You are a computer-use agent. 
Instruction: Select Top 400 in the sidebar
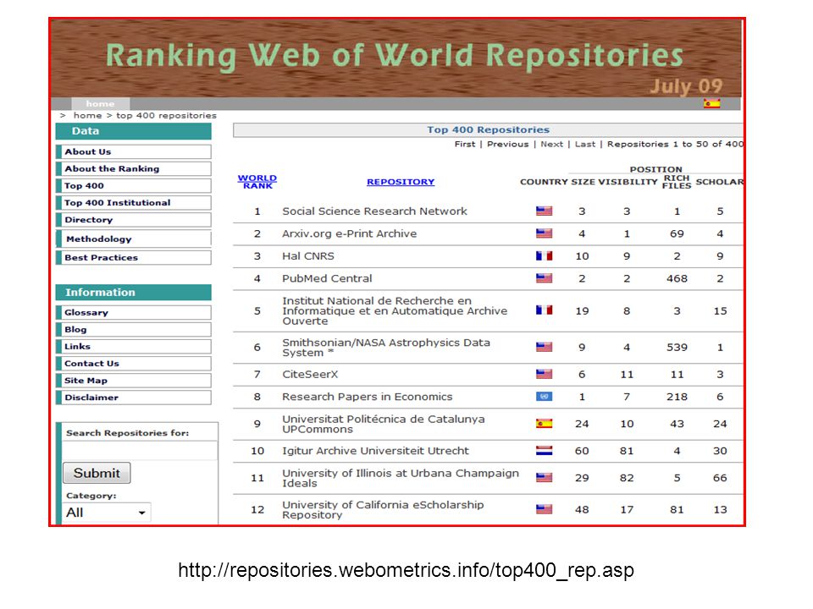tap(134, 186)
